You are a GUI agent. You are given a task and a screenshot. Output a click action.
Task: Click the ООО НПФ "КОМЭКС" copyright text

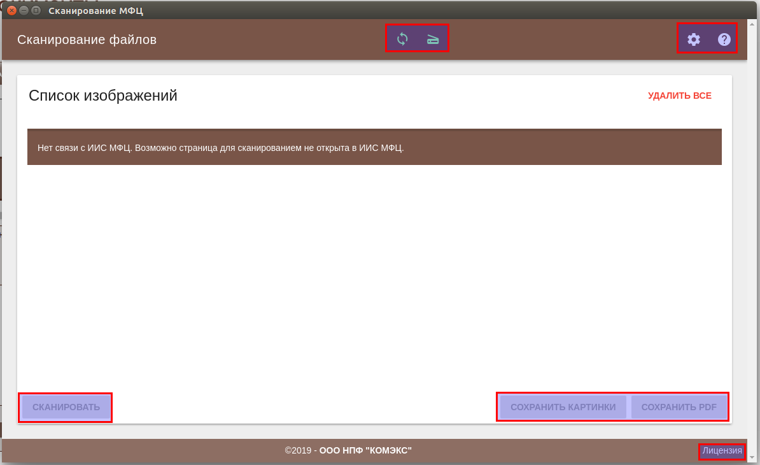click(x=365, y=450)
